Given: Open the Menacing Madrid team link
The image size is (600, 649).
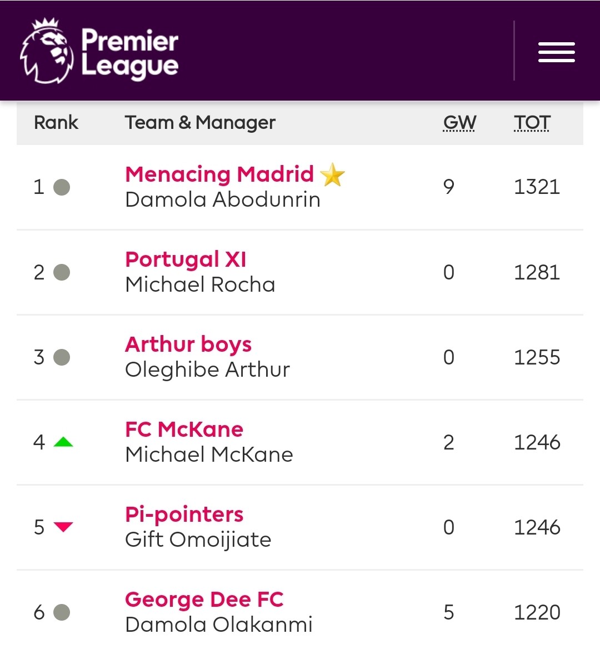Looking at the screenshot, I should coord(219,174).
